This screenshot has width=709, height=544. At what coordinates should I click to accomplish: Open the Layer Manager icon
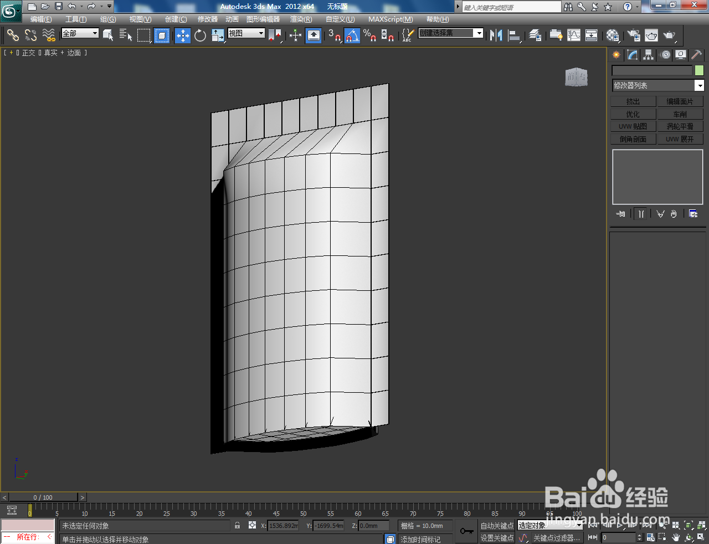pos(535,35)
